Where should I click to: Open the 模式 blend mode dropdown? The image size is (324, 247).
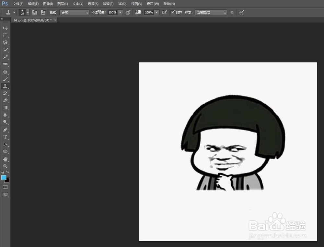pos(74,12)
